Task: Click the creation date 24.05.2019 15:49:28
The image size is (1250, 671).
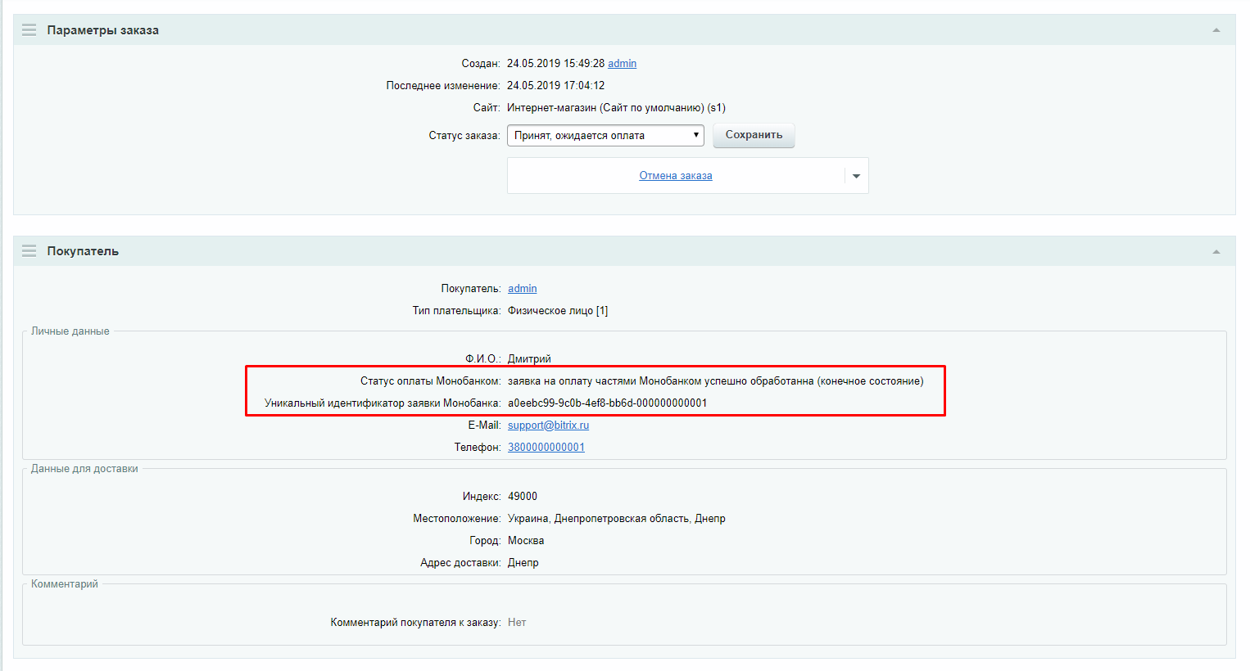Action: (x=555, y=64)
